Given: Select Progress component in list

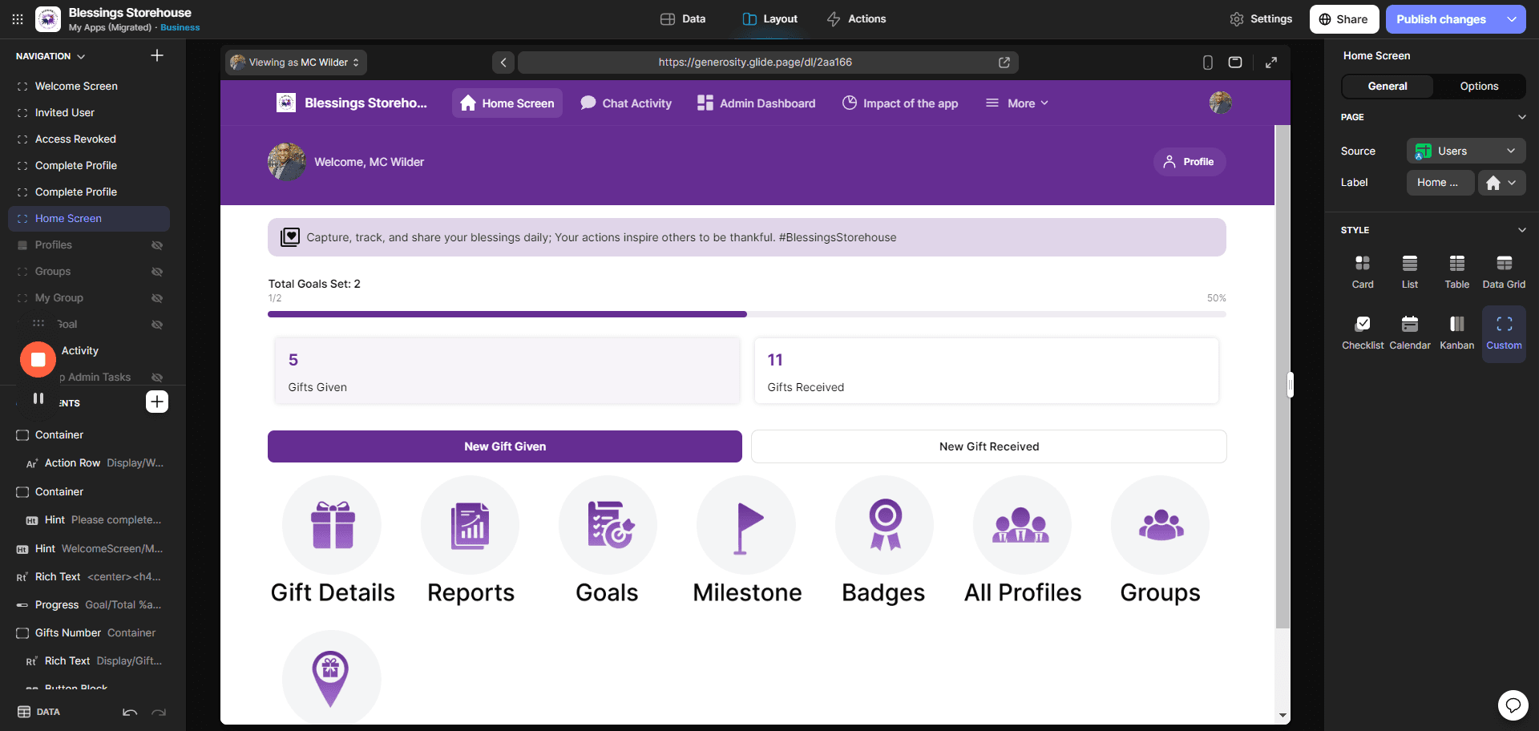Looking at the screenshot, I should (88, 605).
